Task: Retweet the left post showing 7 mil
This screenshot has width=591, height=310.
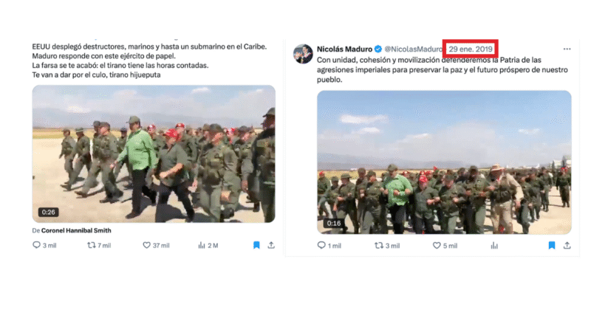Action: click(x=99, y=246)
